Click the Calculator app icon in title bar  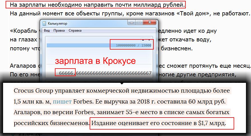click(44, 24)
